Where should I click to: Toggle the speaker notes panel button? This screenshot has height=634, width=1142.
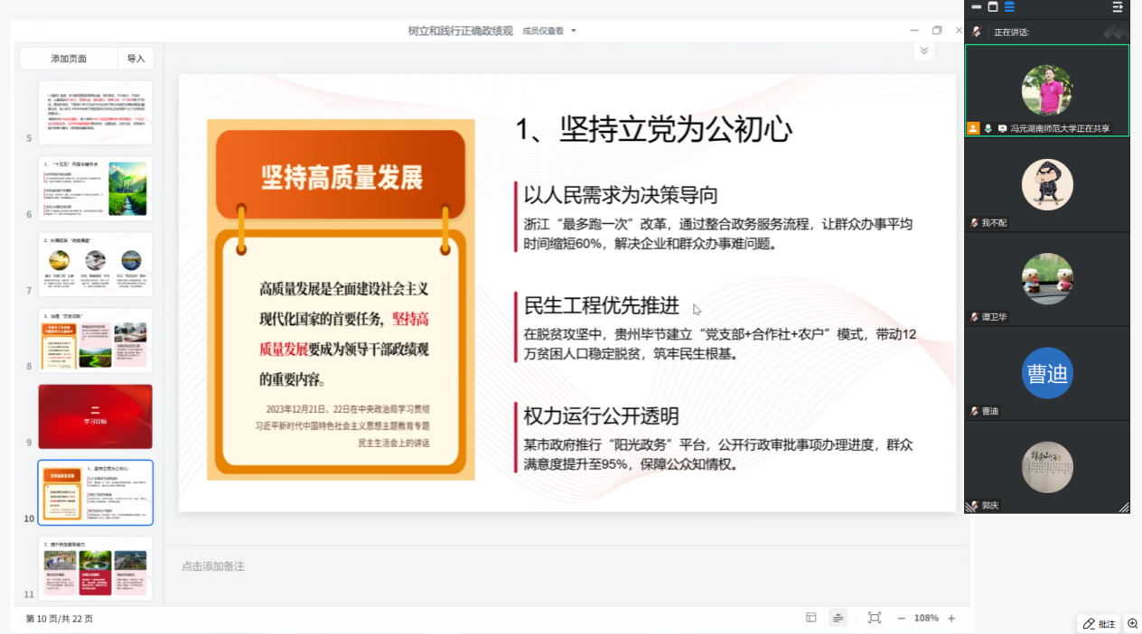click(x=838, y=618)
